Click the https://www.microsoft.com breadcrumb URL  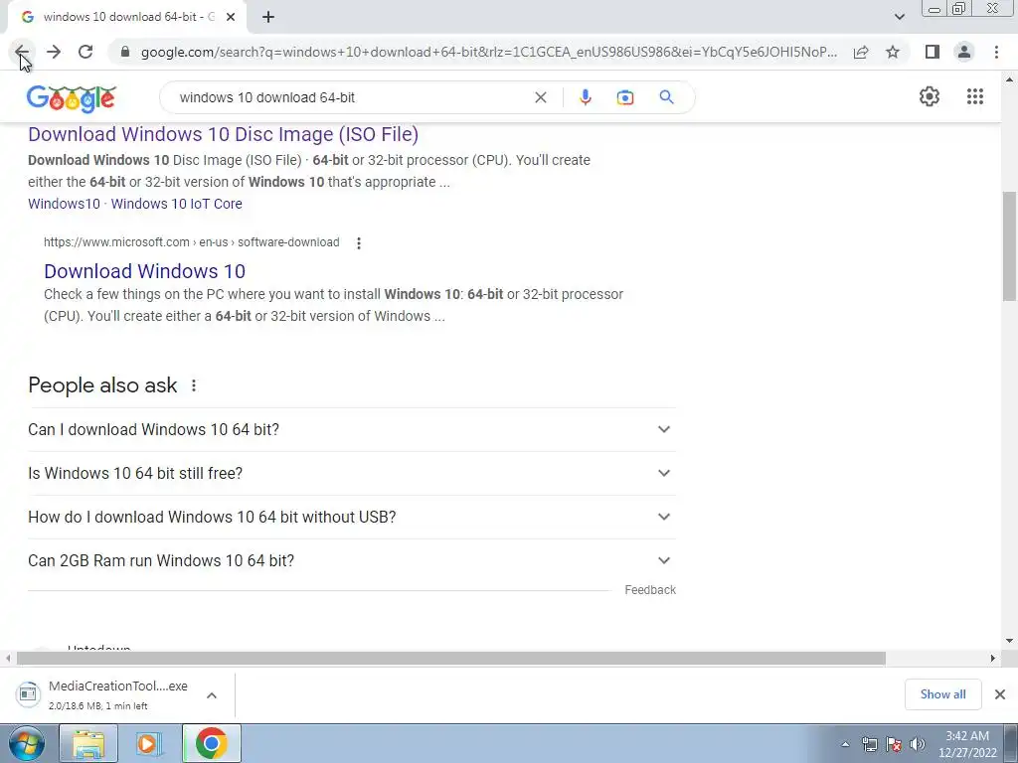[192, 242]
